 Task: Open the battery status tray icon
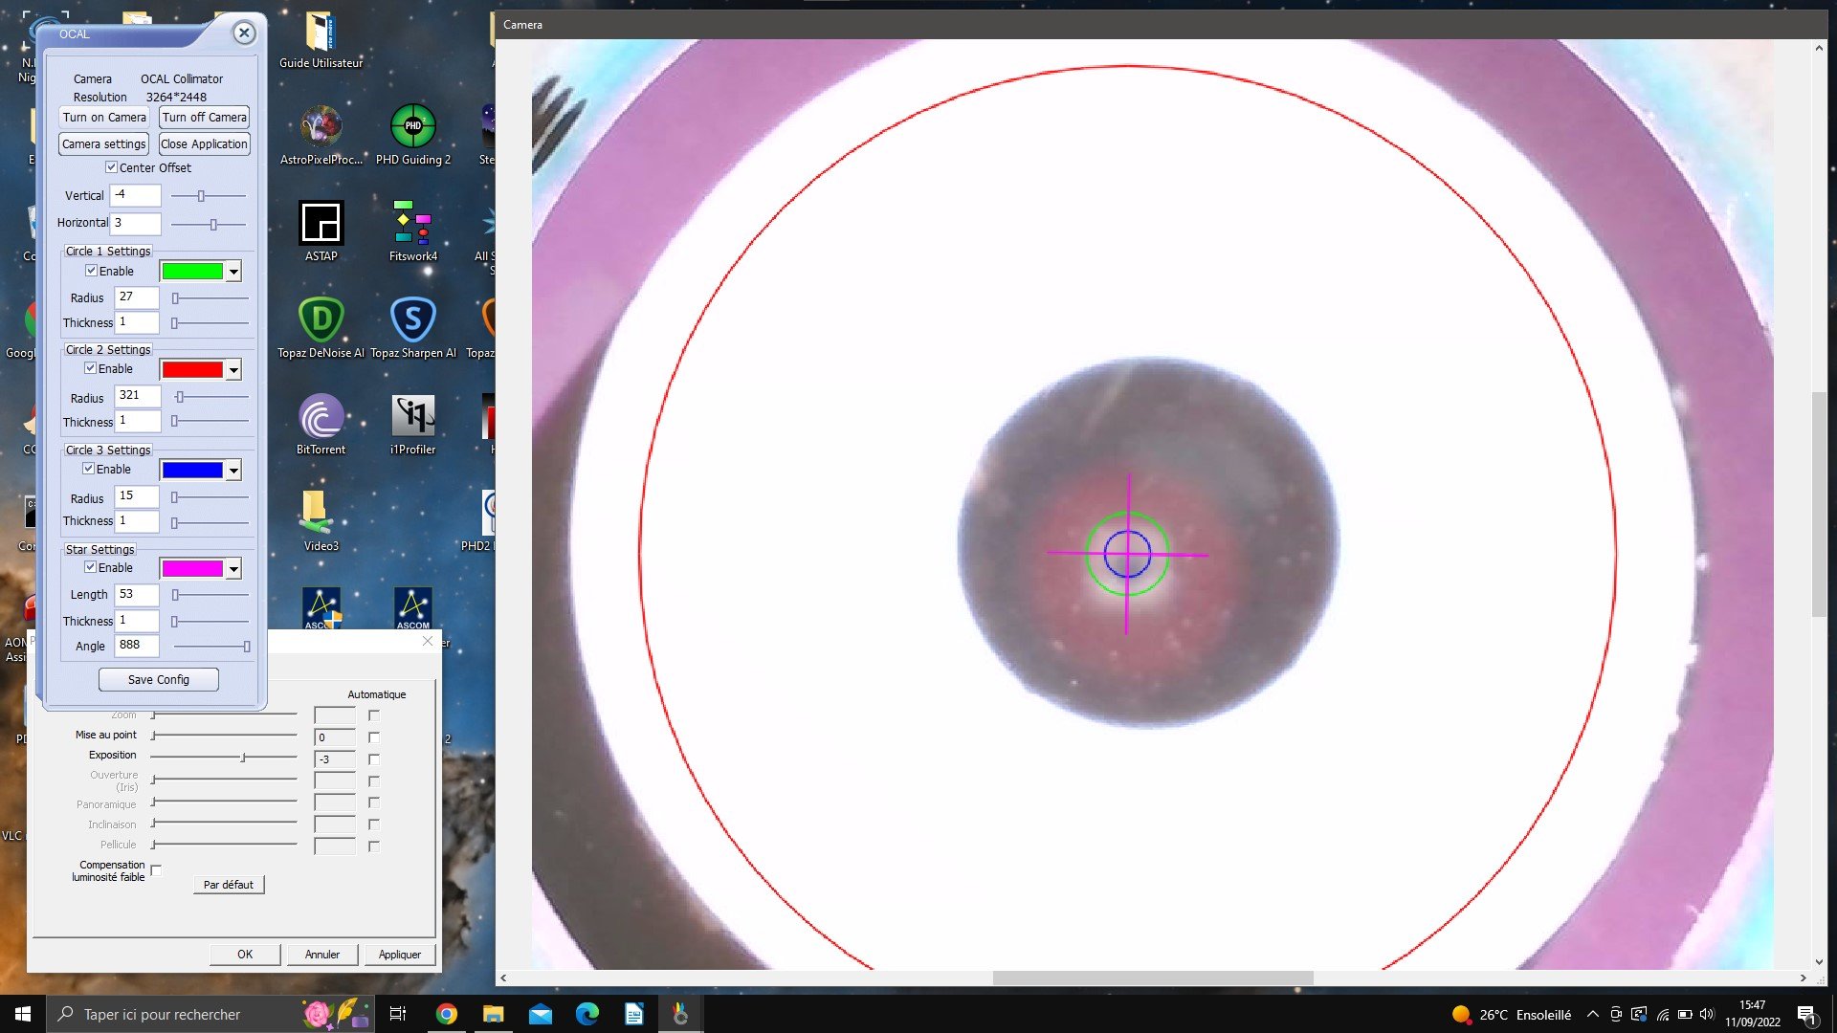click(x=1685, y=1014)
